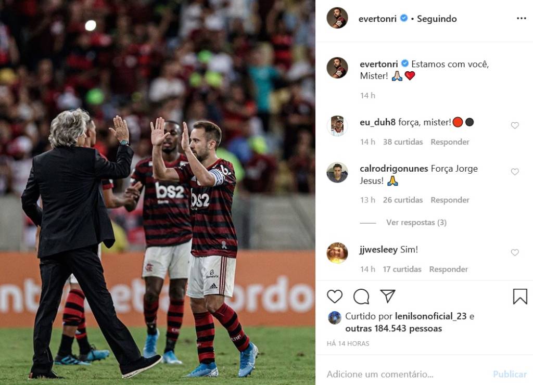Toggle the Seguindo follow status

(x=437, y=19)
